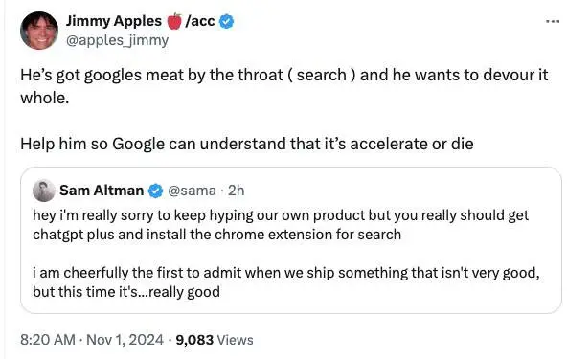The width and height of the screenshot is (567, 359).
Task: Open the 8:20 AM · Nov 1, 2024 timestamp
Action: coord(92,340)
